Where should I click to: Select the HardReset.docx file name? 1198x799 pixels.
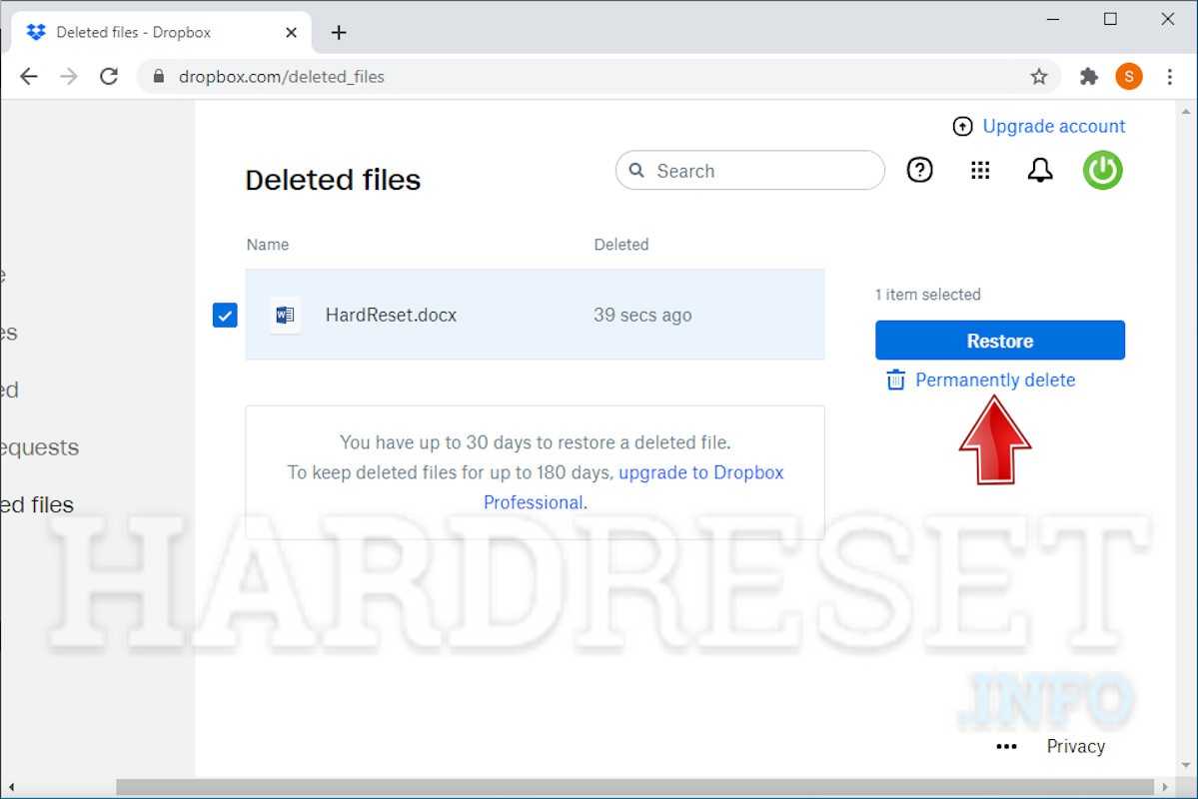point(392,315)
